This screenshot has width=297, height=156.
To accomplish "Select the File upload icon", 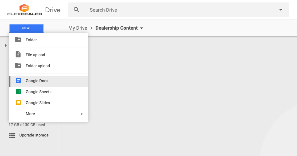I will point(18,55).
